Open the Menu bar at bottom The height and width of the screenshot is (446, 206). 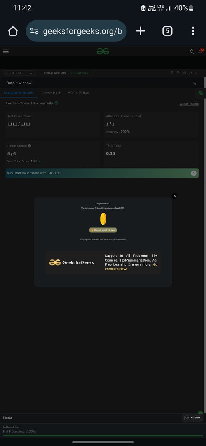(7, 418)
